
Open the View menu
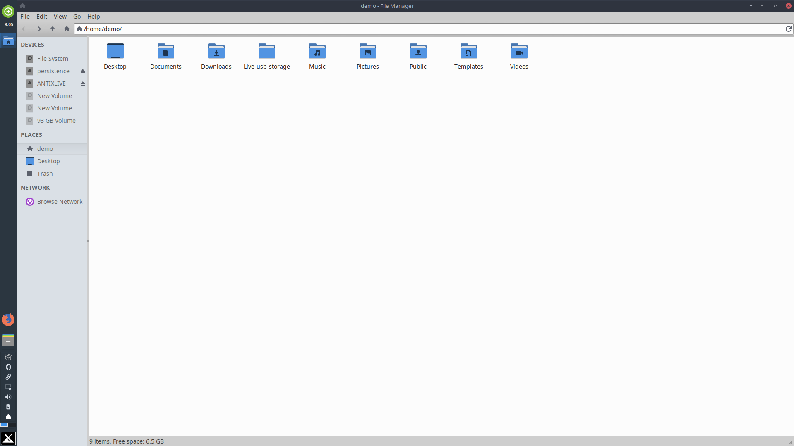coord(60,17)
